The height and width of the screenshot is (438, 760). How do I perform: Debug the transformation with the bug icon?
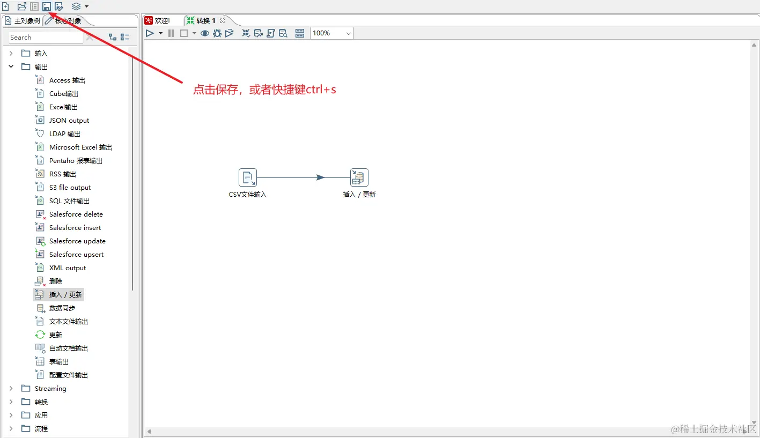click(x=217, y=33)
